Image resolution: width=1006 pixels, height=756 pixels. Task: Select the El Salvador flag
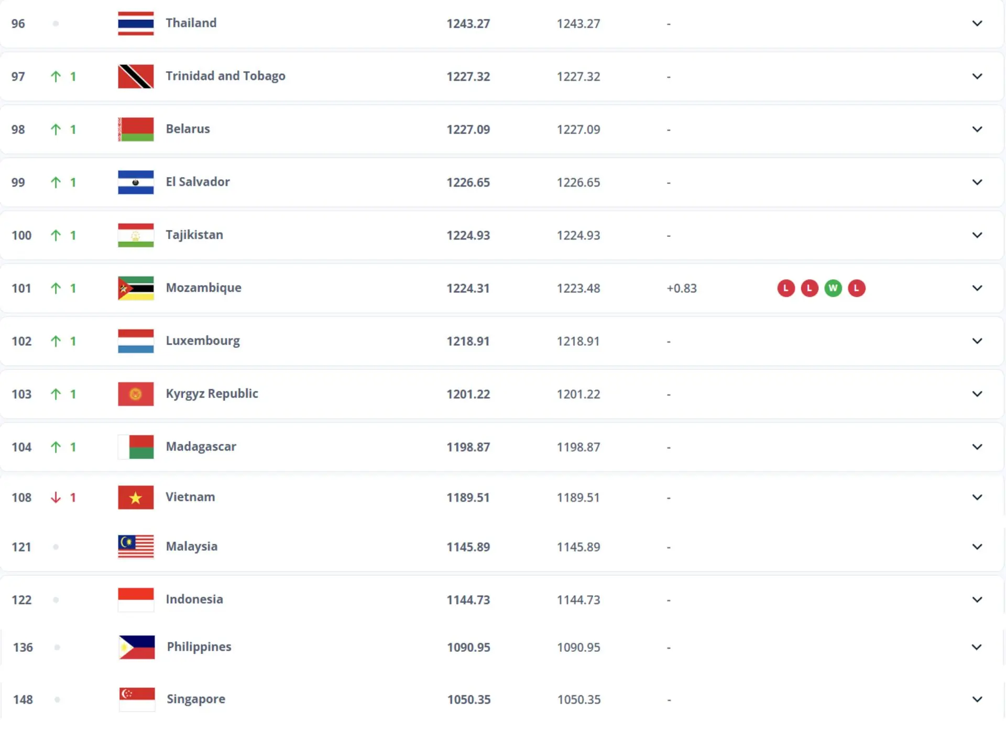135,182
